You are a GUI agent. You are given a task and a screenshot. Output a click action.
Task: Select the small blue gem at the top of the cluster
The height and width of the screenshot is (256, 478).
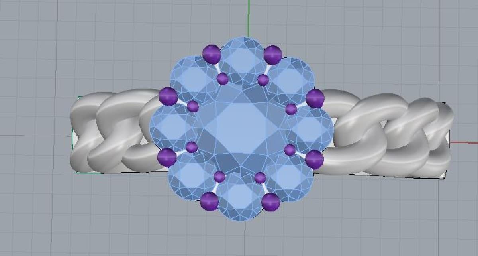pyautogui.click(x=242, y=61)
